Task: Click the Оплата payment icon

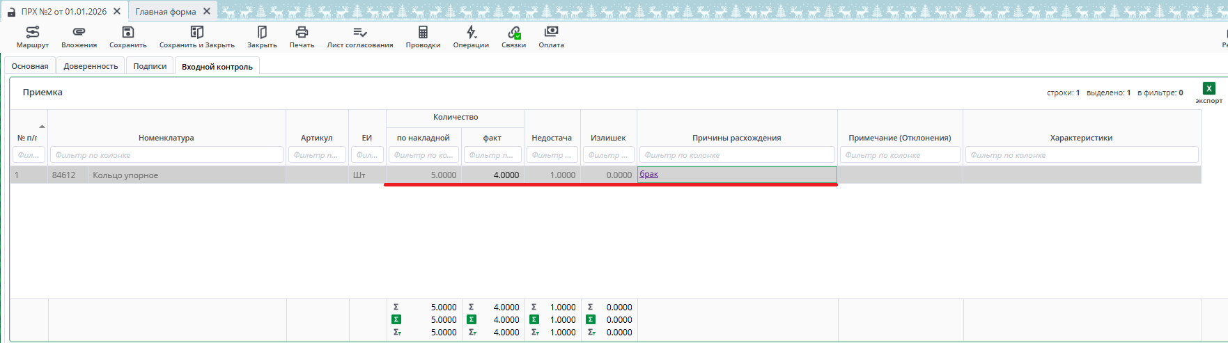Action: tap(551, 33)
